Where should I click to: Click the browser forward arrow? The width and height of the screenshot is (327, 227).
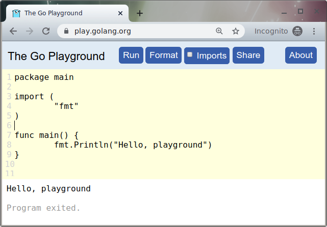point(30,31)
